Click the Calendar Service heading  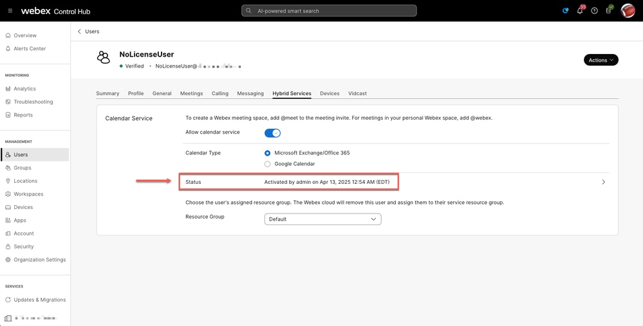(x=129, y=118)
